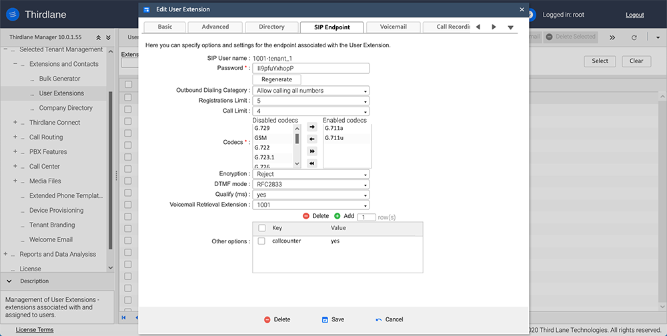Viewport: 667px width, 336px height.
Task: Select GSM in disabled codecs
Action: pyautogui.click(x=273, y=138)
